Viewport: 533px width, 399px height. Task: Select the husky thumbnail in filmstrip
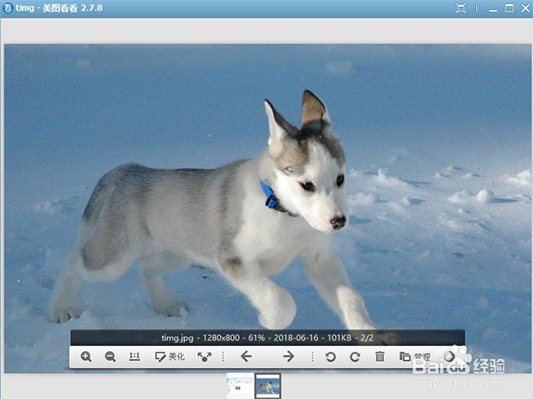point(267,385)
